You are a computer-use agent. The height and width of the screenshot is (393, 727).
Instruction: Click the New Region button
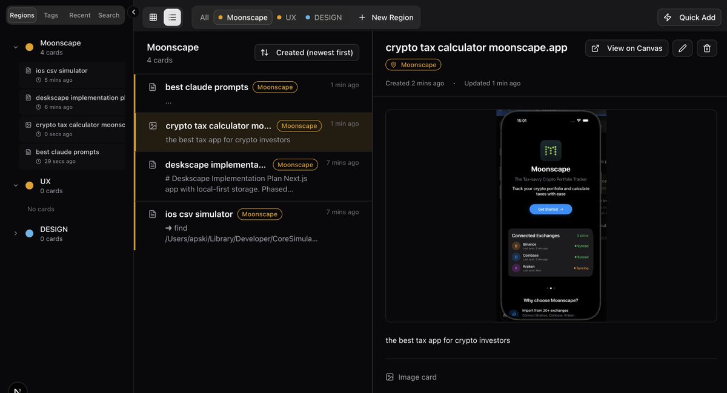386,18
